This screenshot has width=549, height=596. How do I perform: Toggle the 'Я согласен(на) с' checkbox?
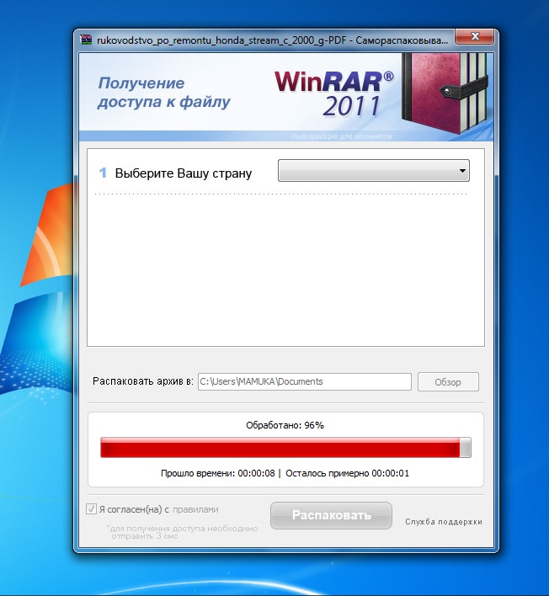point(91,509)
